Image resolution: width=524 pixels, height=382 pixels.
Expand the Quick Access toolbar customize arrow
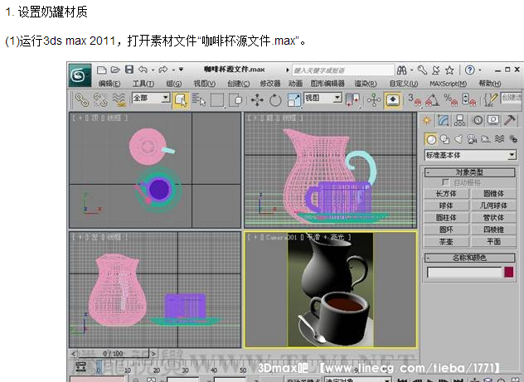[x=181, y=70]
